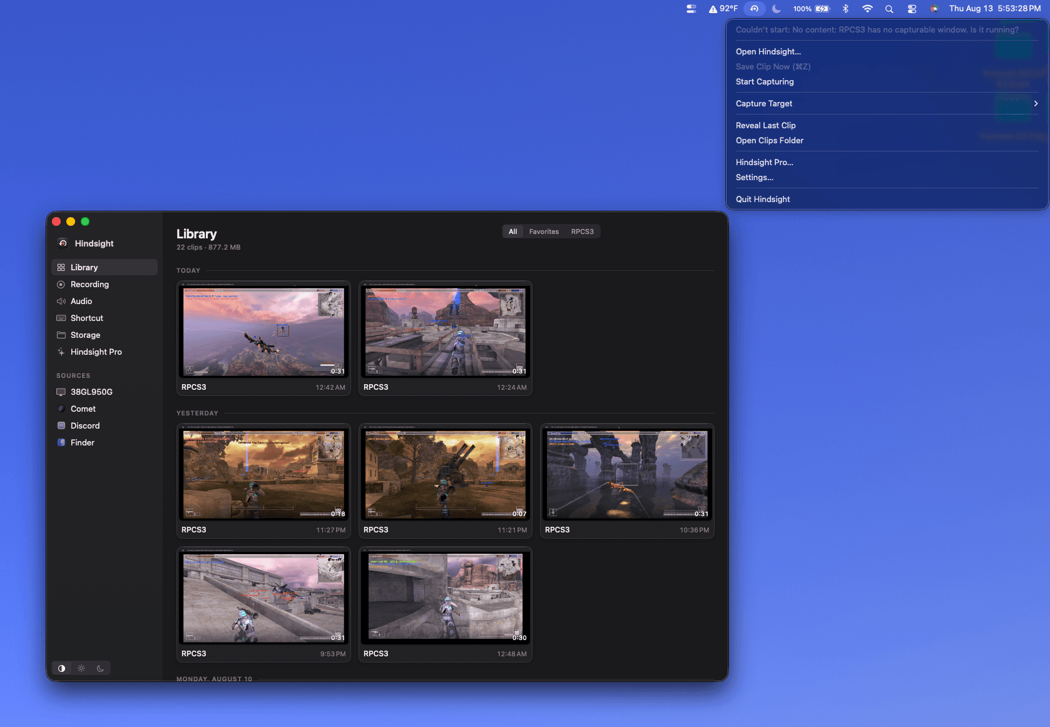
Task: Click the Library page heading
Action: click(196, 234)
